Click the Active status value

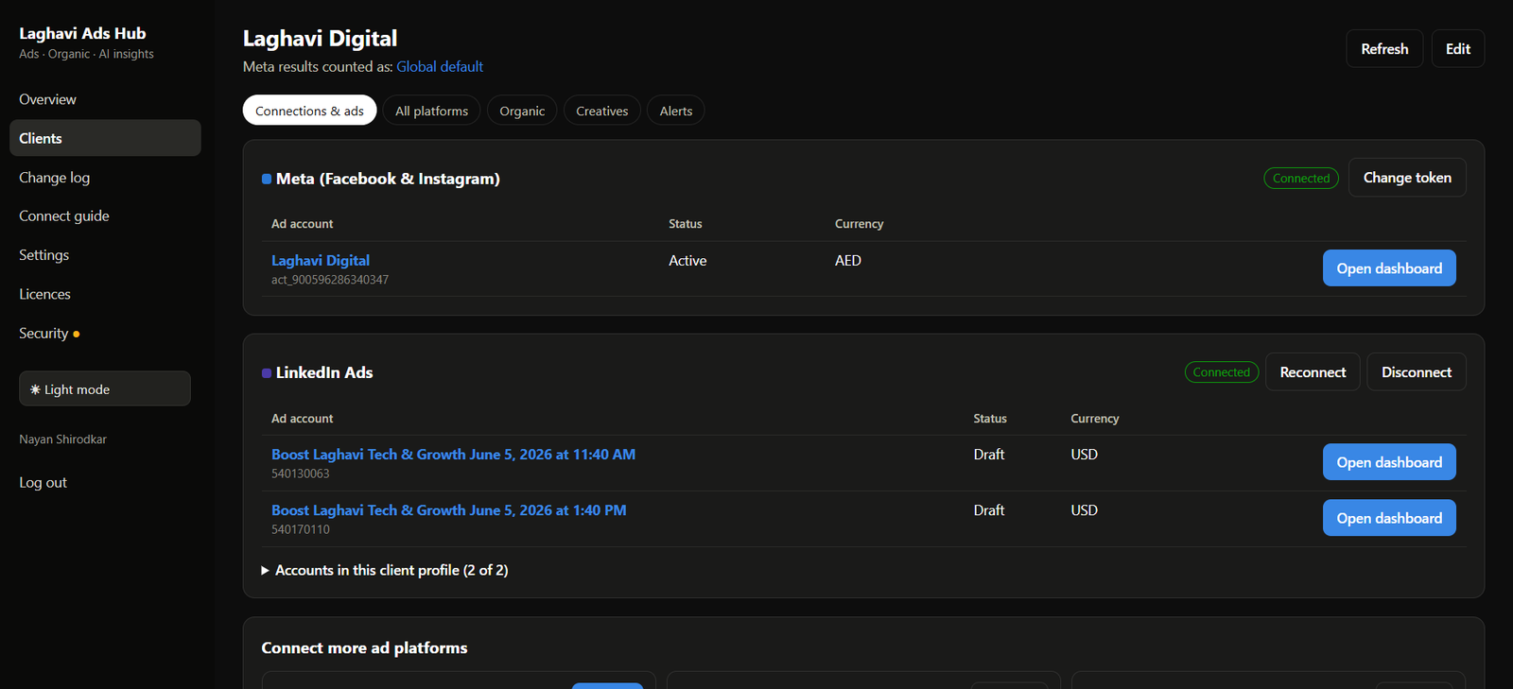tap(687, 261)
